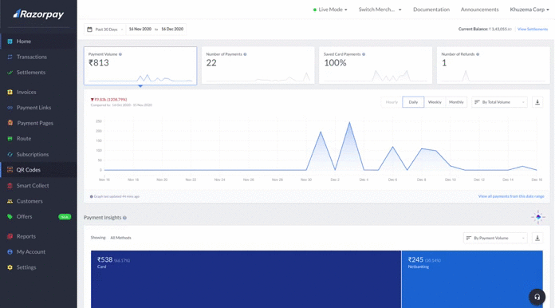555x308 pixels.
Task: Open the By Payment Volume sort dropdown
Action: click(x=495, y=238)
